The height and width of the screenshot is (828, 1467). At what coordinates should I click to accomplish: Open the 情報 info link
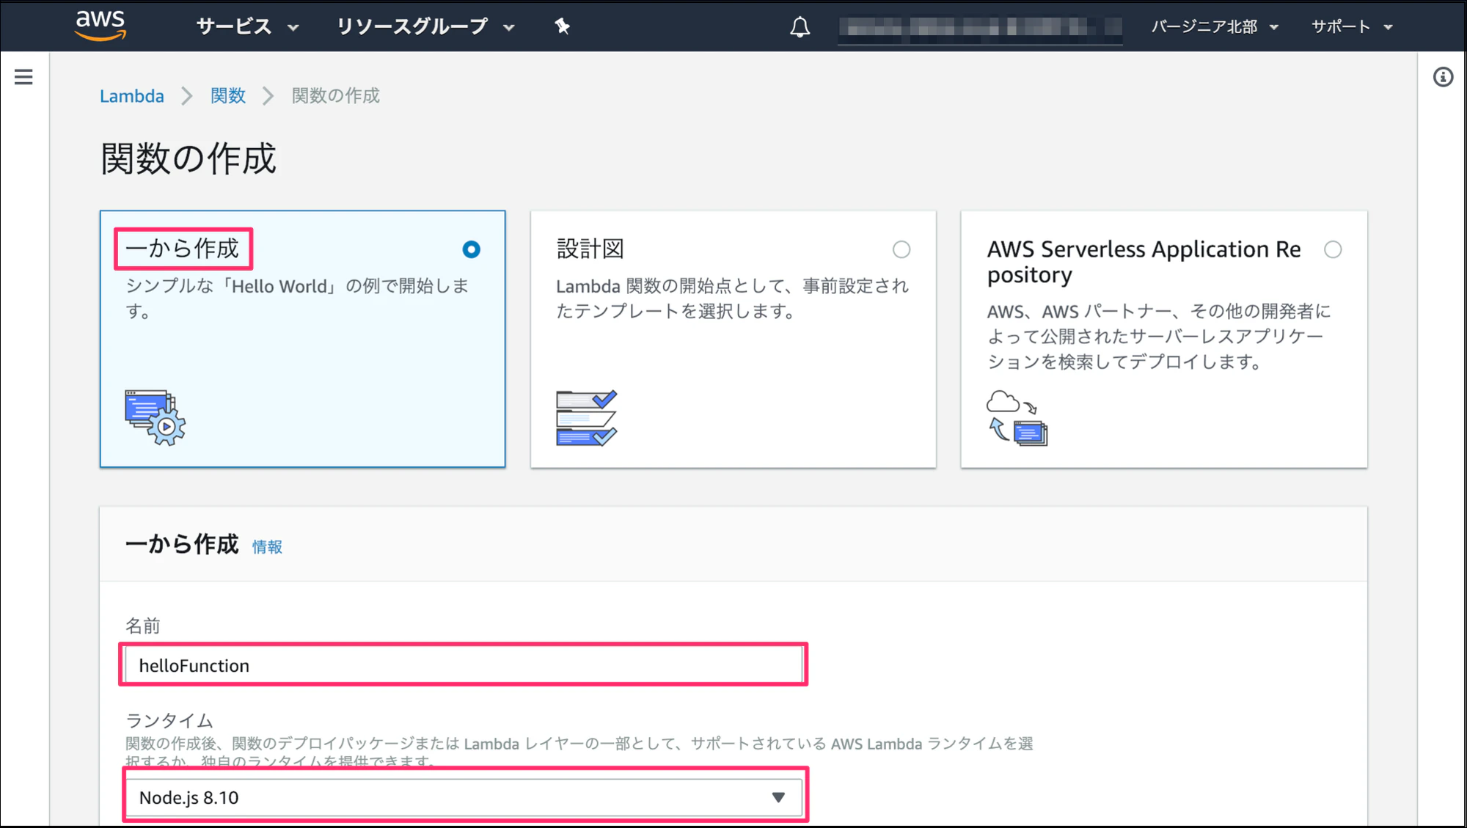tap(267, 546)
